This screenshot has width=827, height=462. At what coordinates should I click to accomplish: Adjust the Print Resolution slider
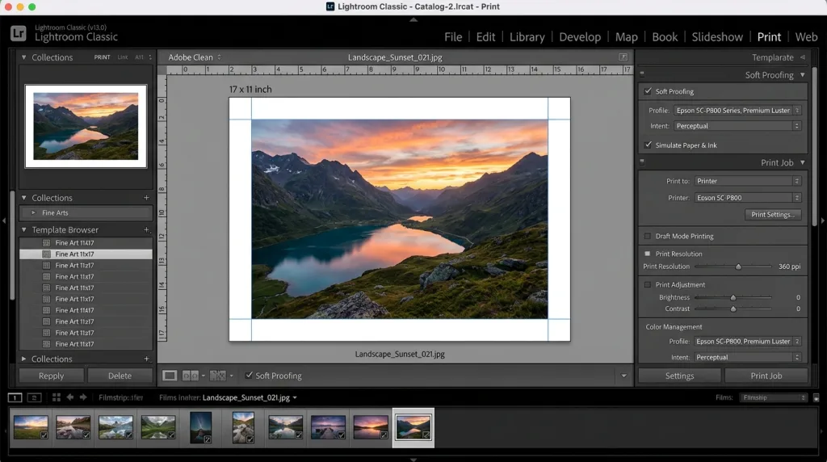click(738, 267)
